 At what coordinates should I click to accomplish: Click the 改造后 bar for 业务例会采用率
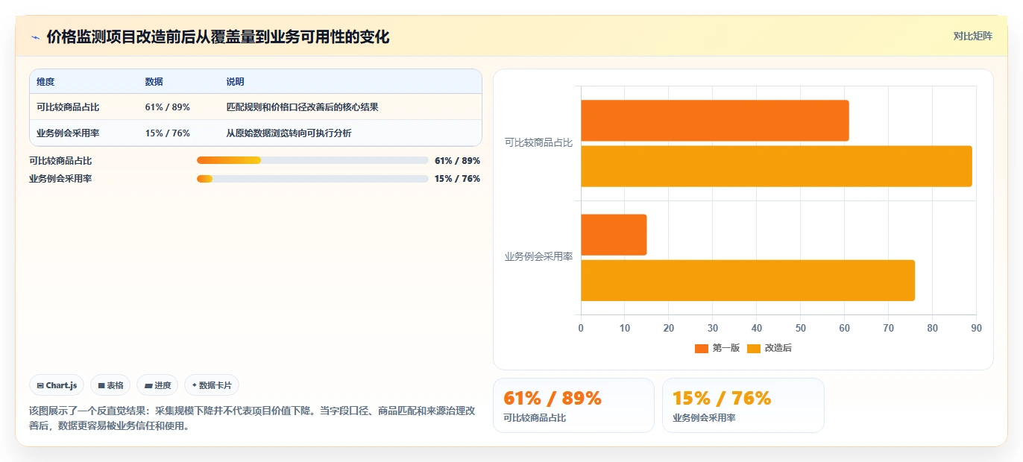click(x=748, y=280)
